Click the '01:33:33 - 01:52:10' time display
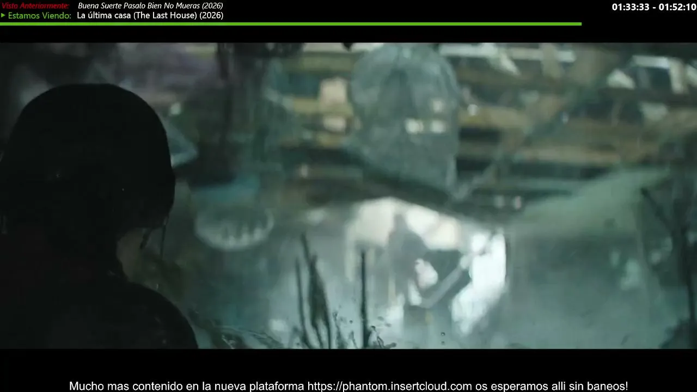This screenshot has width=697, height=392. click(x=654, y=7)
